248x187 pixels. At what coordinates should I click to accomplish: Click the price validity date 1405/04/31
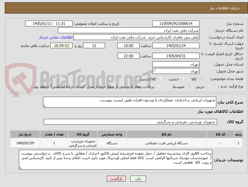(x=176, y=56)
